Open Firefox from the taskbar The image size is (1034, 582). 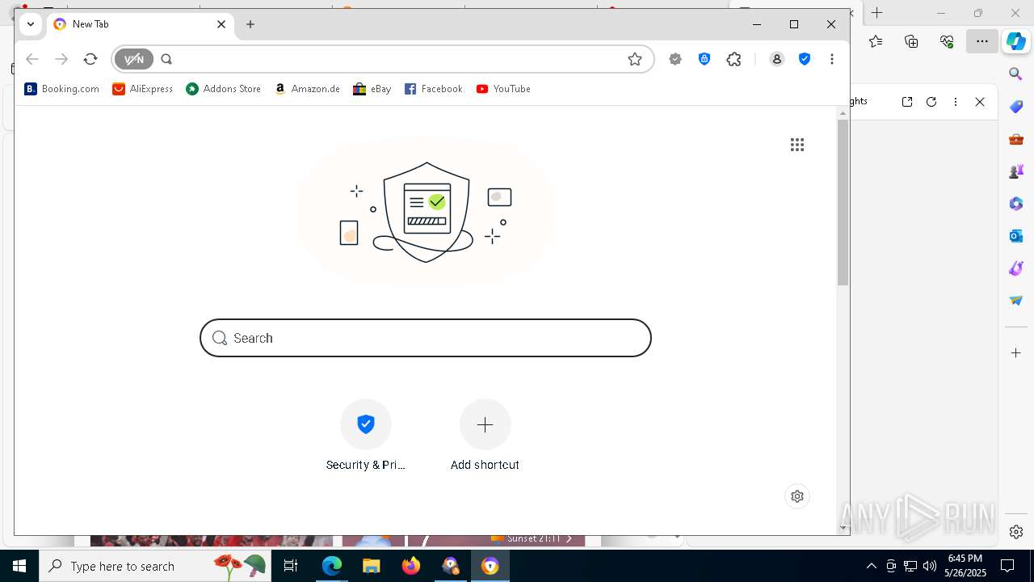coord(411,566)
